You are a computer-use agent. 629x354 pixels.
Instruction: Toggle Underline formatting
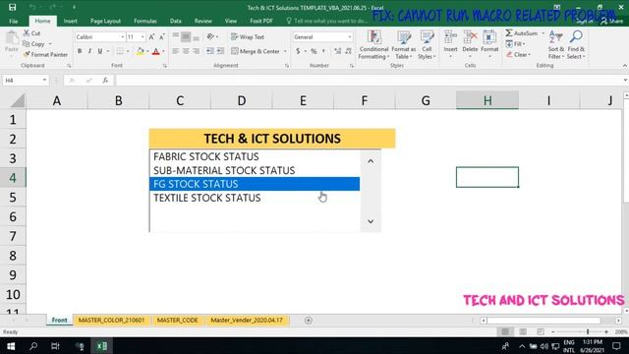point(100,51)
